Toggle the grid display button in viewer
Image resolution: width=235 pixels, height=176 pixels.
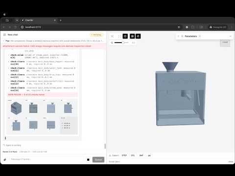[x=132, y=36]
